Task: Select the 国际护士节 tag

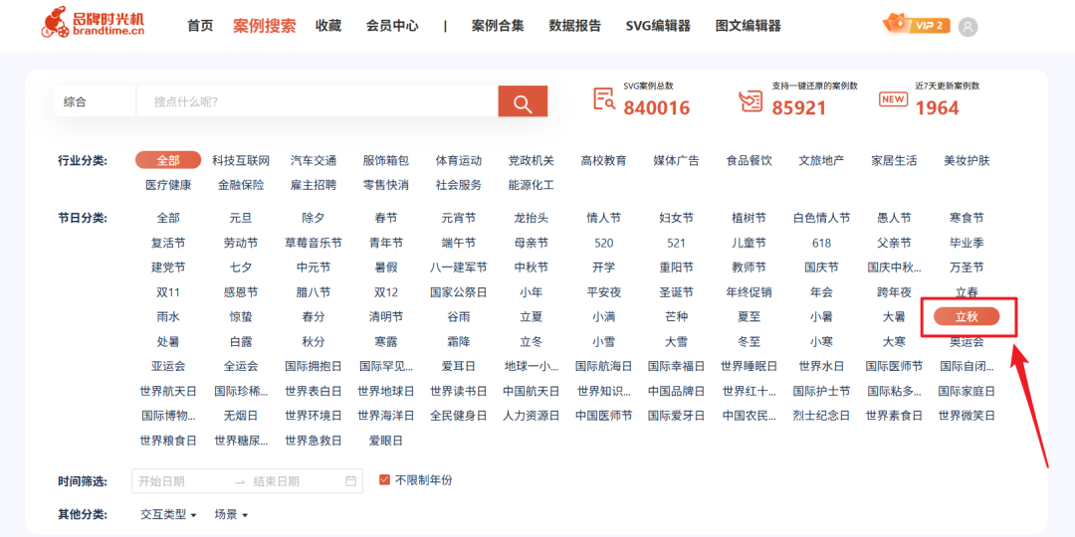Action: pyautogui.click(x=821, y=391)
